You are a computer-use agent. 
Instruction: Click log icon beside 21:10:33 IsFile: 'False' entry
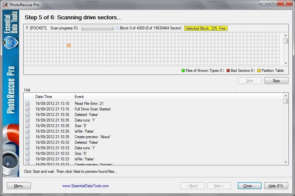click(28, 159)
